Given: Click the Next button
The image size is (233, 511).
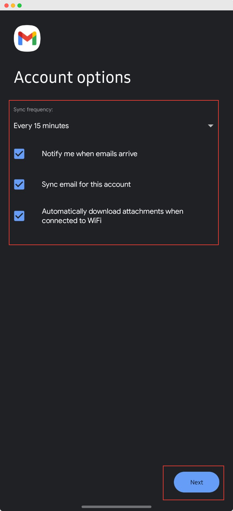Looking at the screenshot, I should pos(196,482).
